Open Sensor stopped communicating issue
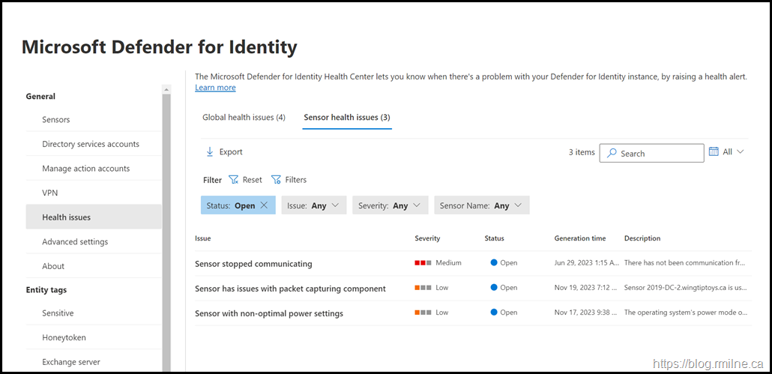Viewport: 772px width, 374px height. coord(253,264)
